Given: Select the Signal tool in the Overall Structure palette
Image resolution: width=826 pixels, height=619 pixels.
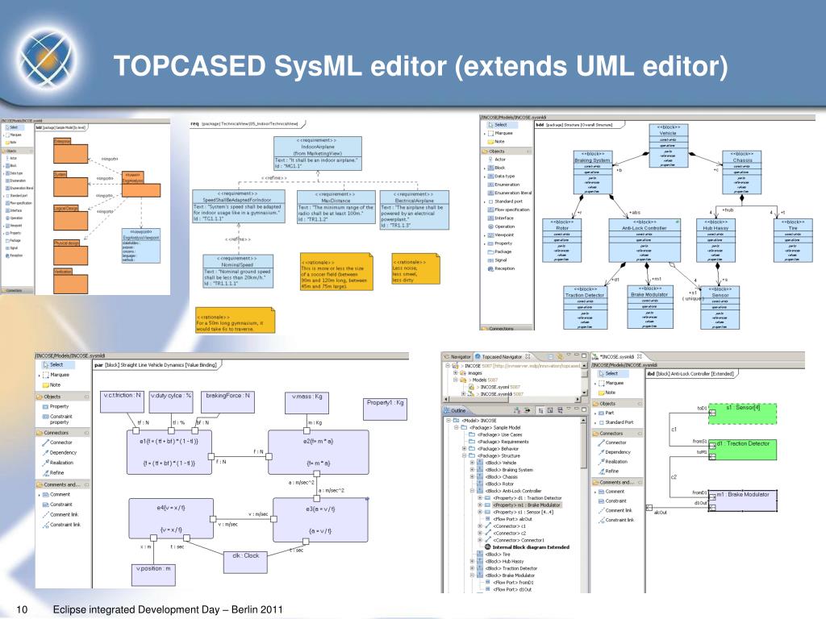Looking at the screenshot, I should point(497,260).
